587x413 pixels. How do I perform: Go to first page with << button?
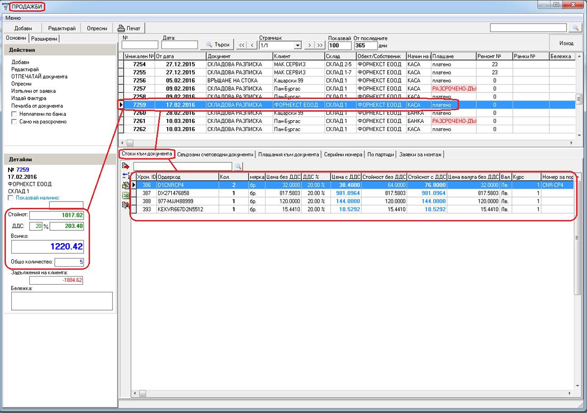(241, 45)
